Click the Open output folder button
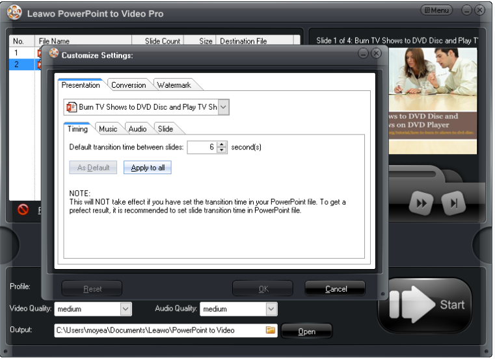This screenshot has height=360, width=495. point(306,331)
